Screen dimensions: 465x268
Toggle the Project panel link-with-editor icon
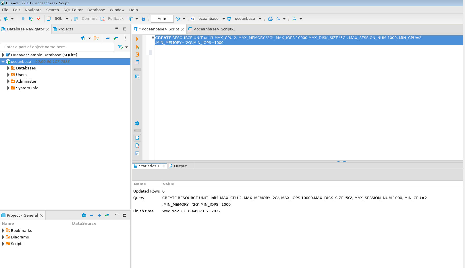tap(107, 215)
